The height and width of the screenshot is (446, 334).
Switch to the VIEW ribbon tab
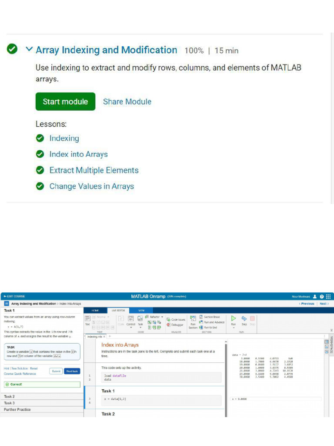click(x=141, y=310)
